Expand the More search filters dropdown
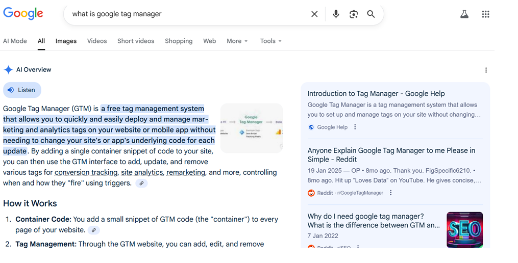Viewport: 518px width, 263px height. pyautogui.click(x=237, y=41)
